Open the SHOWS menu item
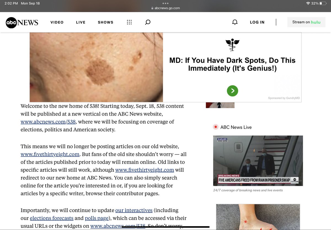The width and height of the screenshot is (331, 230). (106, 22)
